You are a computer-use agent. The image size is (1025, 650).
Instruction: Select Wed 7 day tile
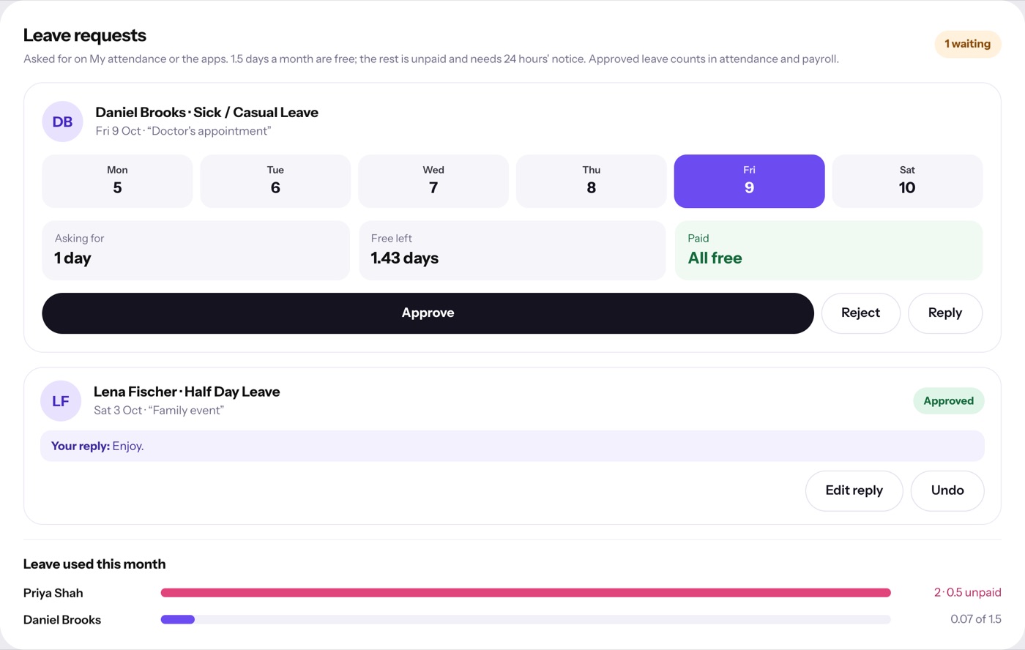tap(433, 181)
